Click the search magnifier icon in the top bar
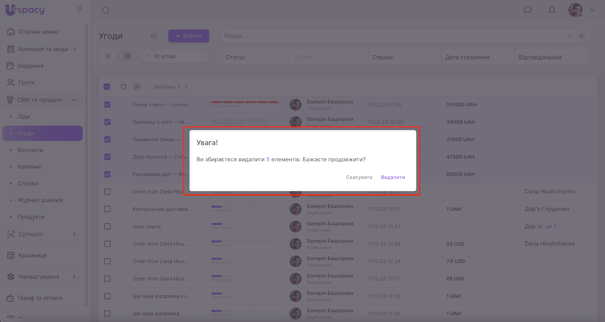Viewport: 605px width, 322px height. pos(106,10)
